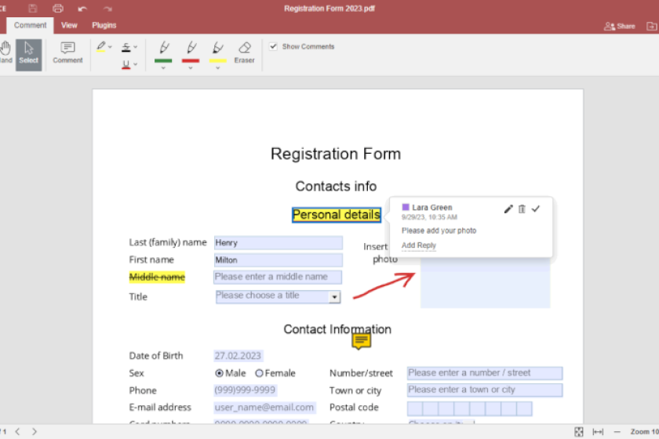This screenshot has width=659, height=439.
Task: Click the photo insert placeholder area
Action: pyautogui.click(x=485, y=284)
